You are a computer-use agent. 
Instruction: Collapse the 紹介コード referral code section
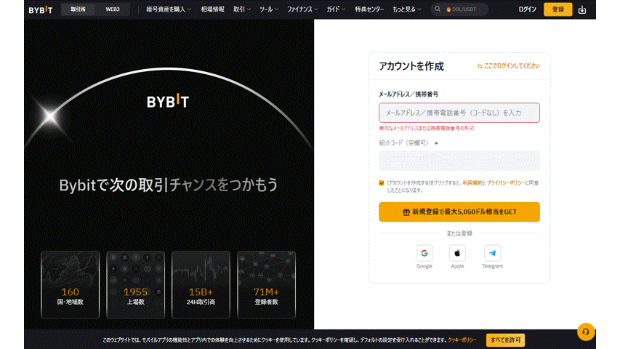point(436,143)
